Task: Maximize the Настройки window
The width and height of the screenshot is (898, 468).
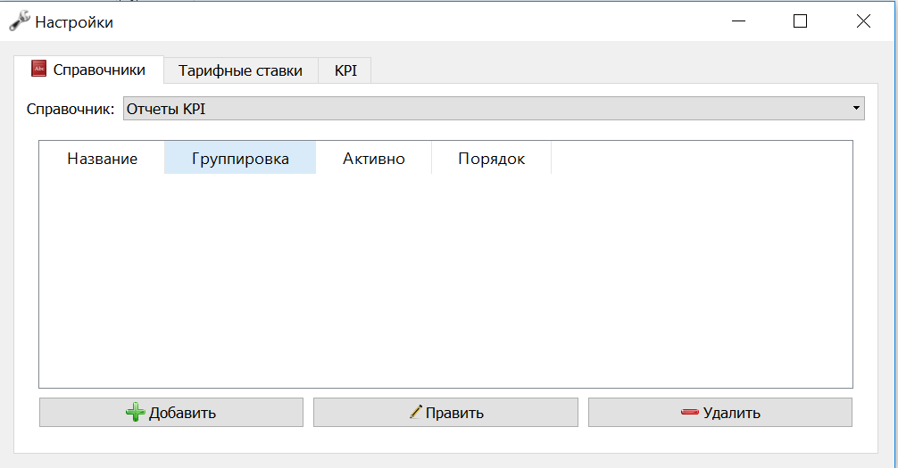Action: (x=800, y=21)
